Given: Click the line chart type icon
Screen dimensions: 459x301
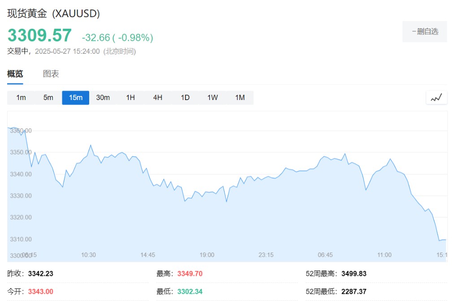Looking at the screenshot, I should click(436, 98).
